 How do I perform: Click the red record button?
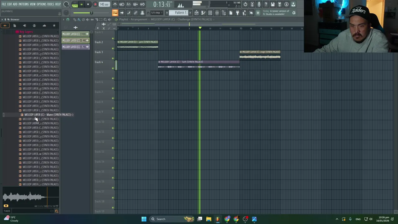click(x=95, y=4)
